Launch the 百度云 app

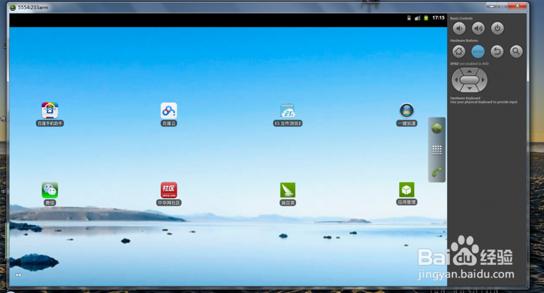coord(169,111)
